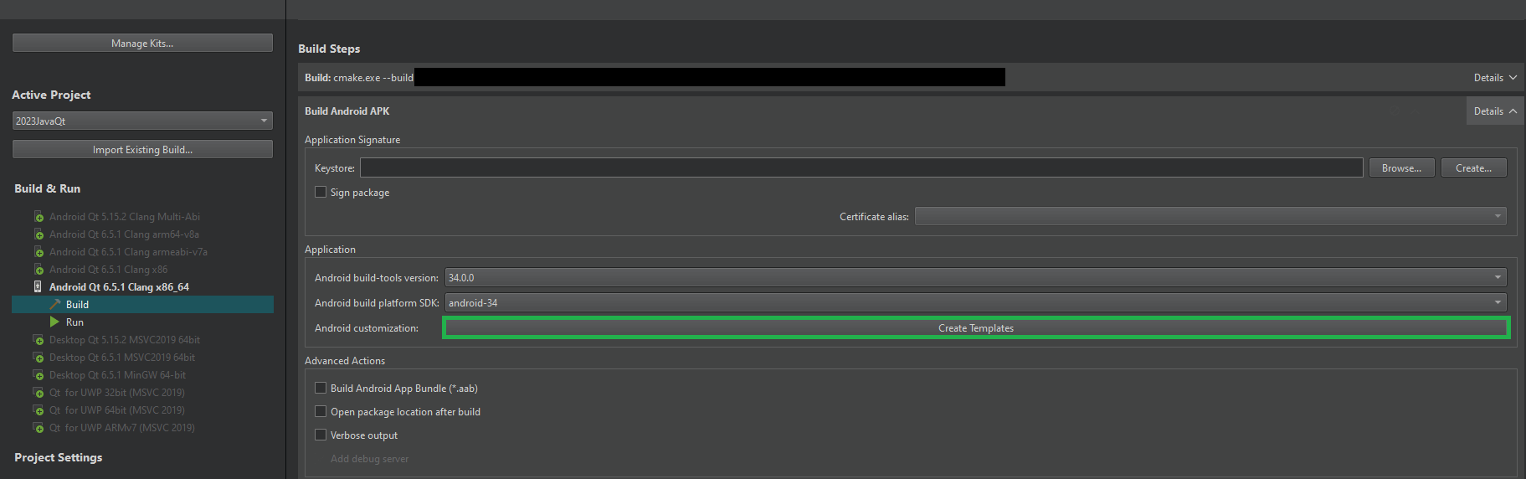Select Desktop Qt 6.5.1 MinGW 64-bit kit
Image resolution: width=1526 pixels, height=479 pixels.
(x=117, y=375)
